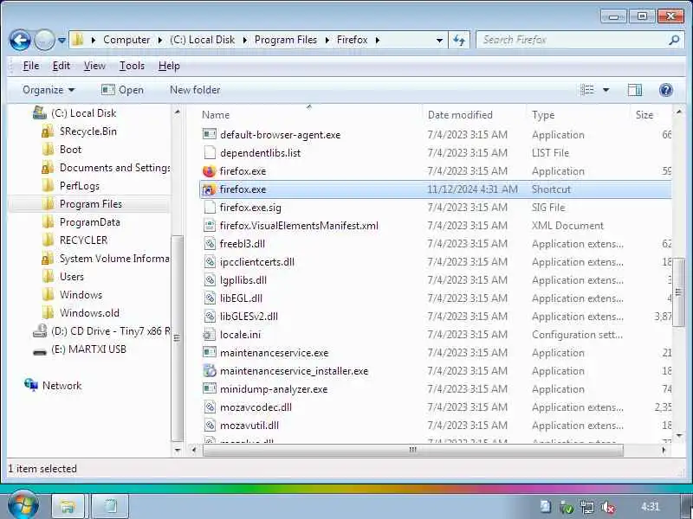Click the Explorer taskbar button

tap(68, 506)
